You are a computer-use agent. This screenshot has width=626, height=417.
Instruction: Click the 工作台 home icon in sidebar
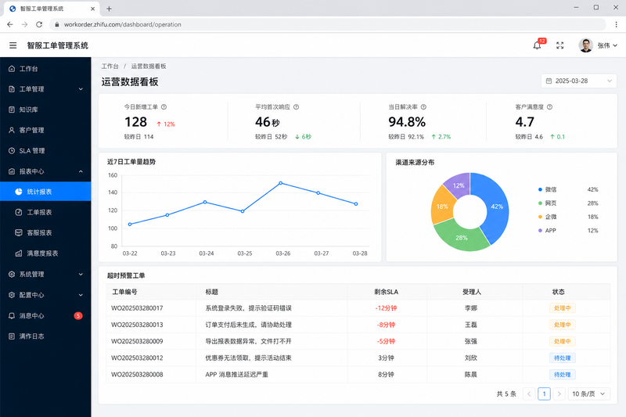tap(12, 69)
